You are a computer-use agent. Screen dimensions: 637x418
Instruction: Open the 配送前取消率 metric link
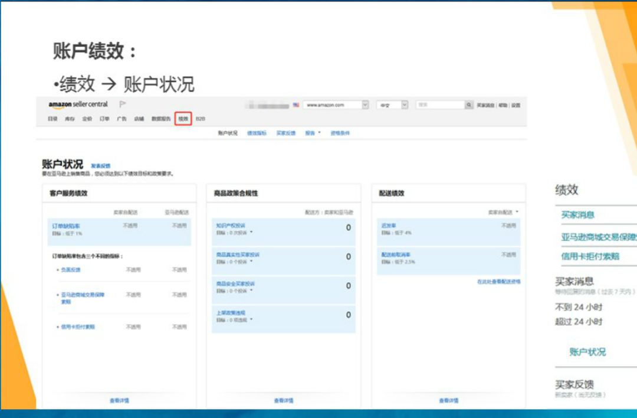(x=396, y=254)
